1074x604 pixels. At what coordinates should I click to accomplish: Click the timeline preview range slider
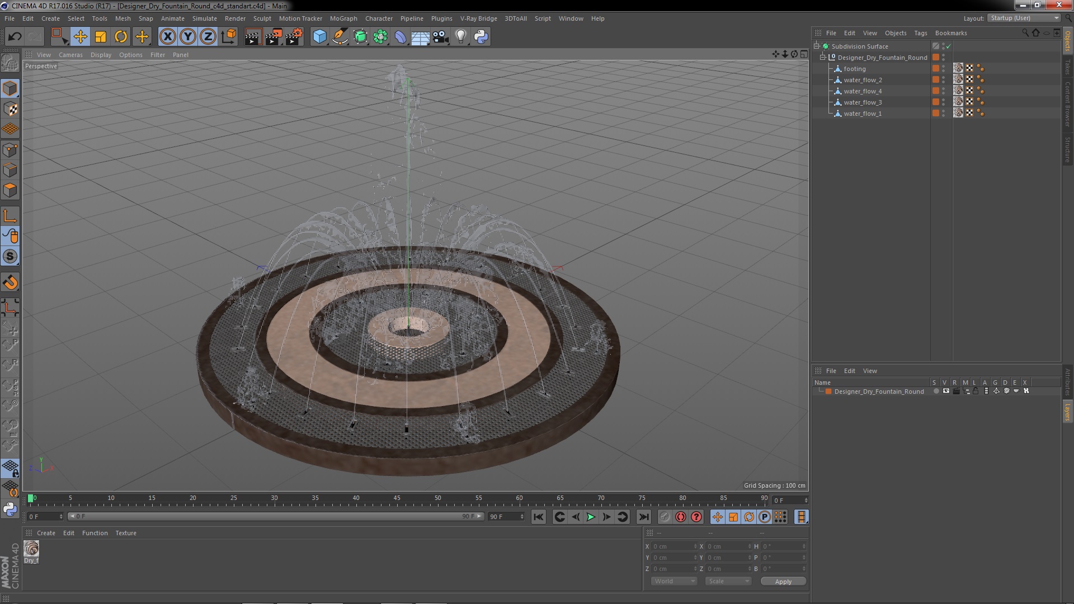(x=276, y=516)
